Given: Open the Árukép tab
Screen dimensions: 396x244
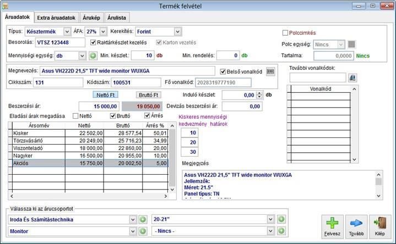Looking at the screenshot, I should [91, 18].
